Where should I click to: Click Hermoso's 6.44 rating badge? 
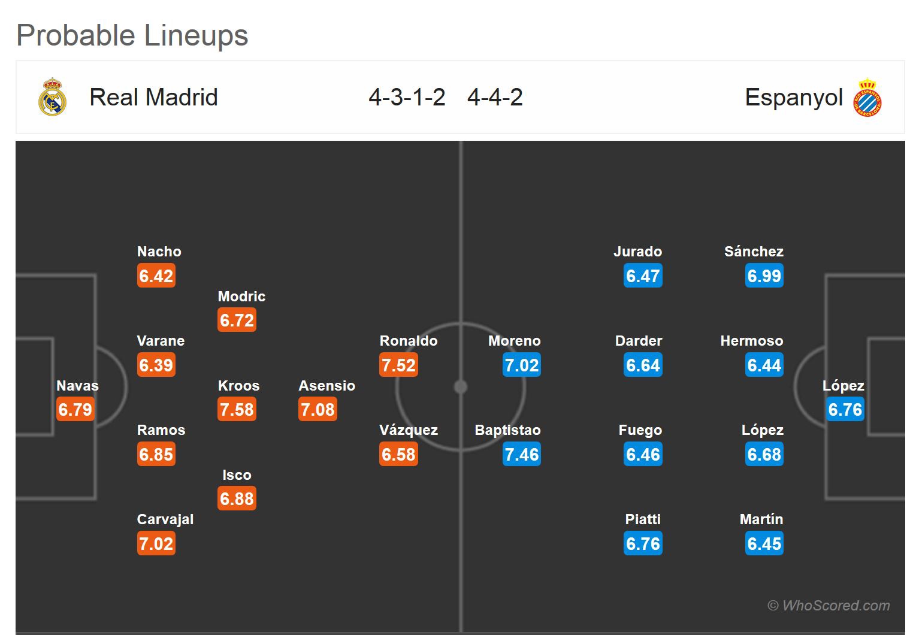click(764, 365)
